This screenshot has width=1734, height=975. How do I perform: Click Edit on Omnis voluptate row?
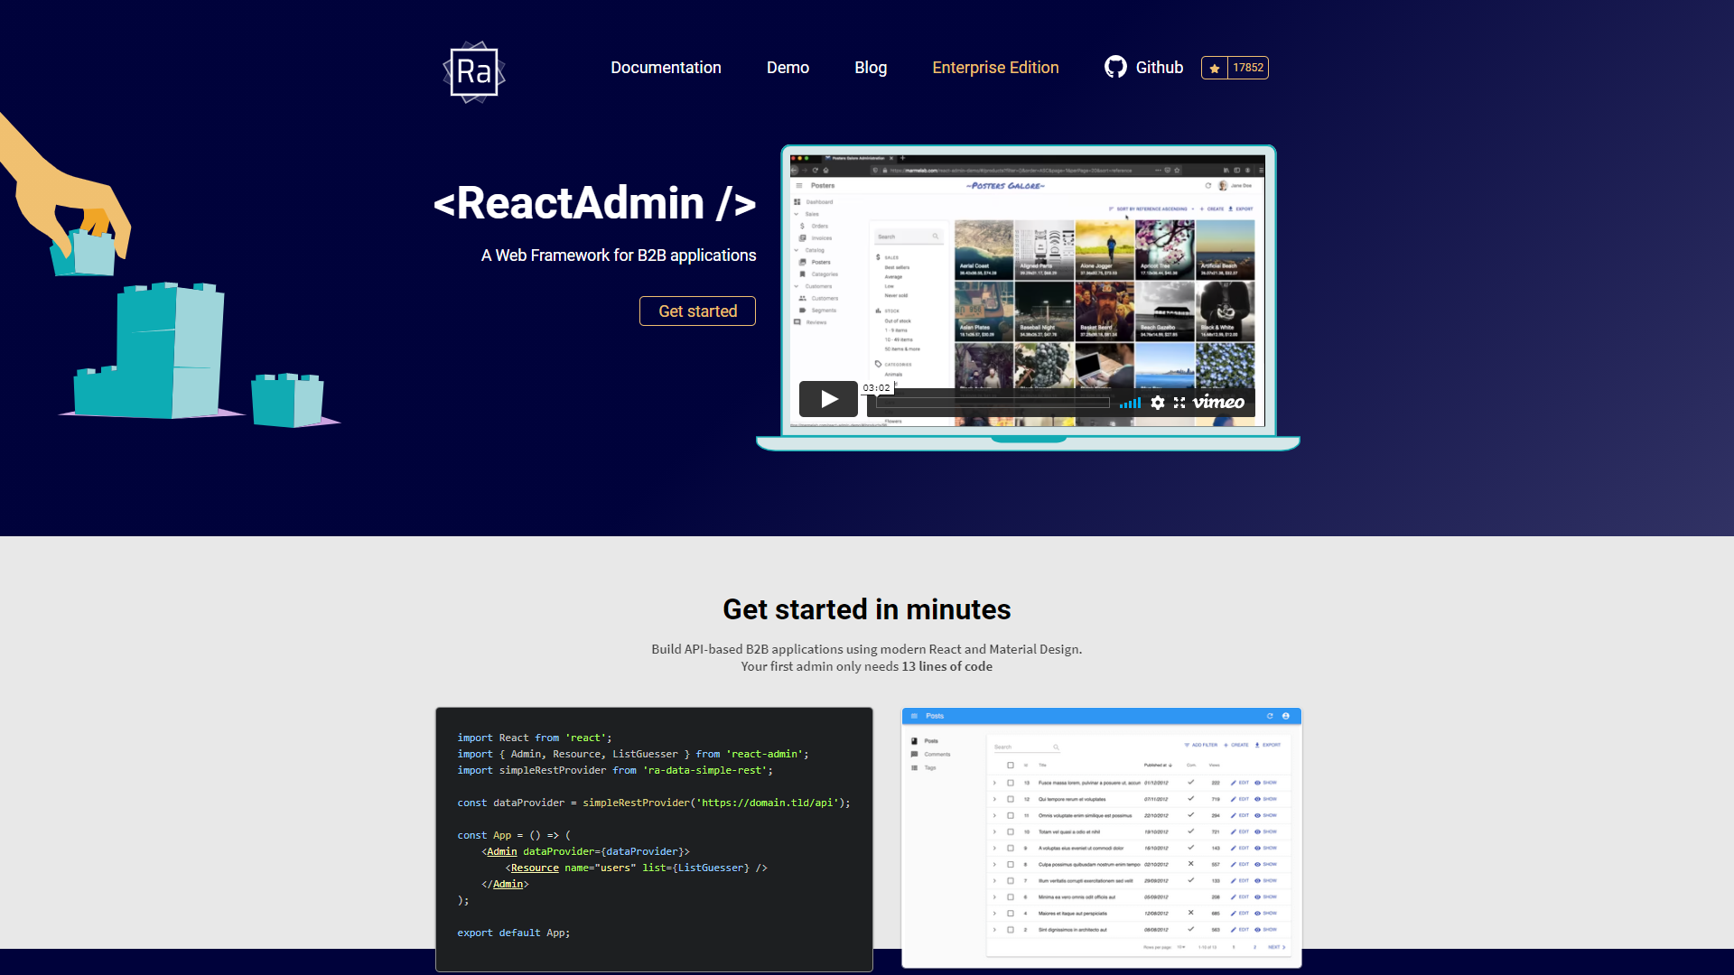point(1240,815)
